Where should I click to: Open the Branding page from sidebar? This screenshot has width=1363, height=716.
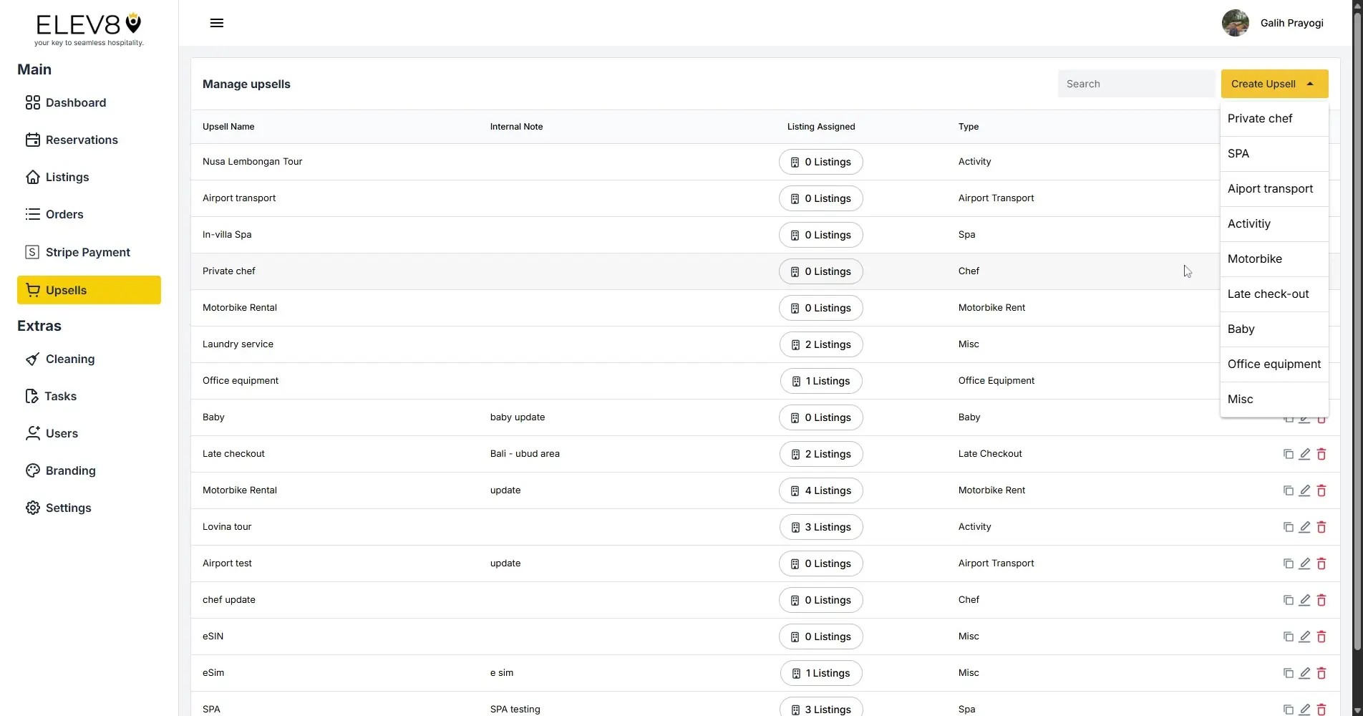coord(32,470)
